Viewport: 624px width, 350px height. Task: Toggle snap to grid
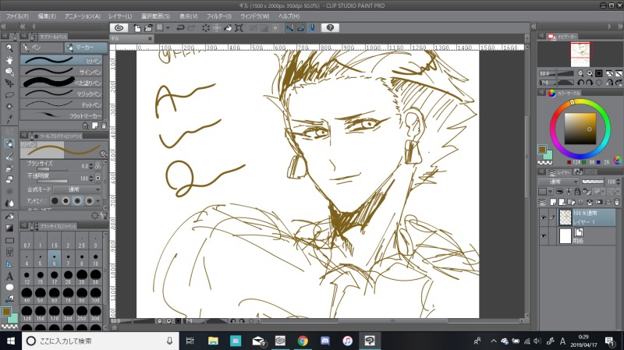coord(312,28)
